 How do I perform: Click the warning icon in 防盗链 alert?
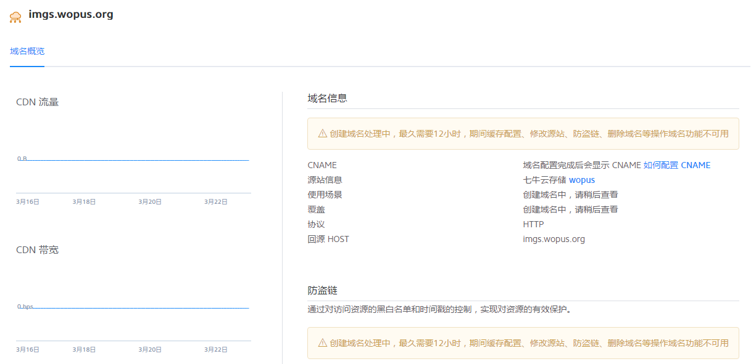(322, 343)
